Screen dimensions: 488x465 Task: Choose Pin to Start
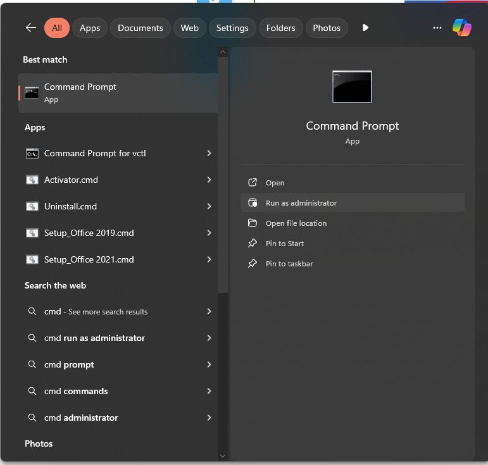pyautogui.click(x=353, y=243)
